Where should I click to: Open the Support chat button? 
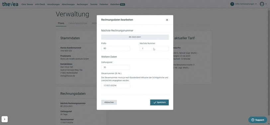pyautogui.click(x=258, y=120)
